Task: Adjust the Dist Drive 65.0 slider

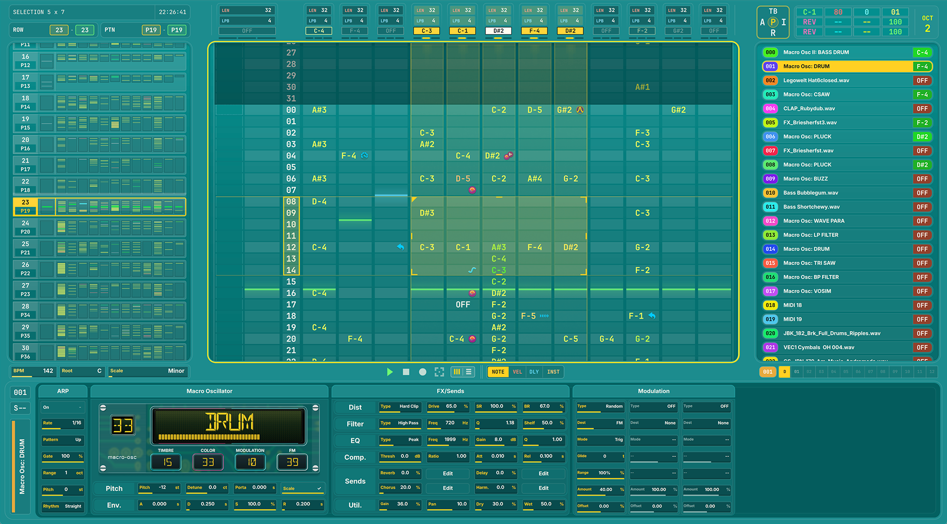Action: click(x=448, y=407)
